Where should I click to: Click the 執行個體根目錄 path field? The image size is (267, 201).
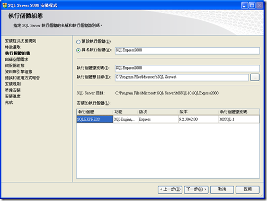(182, 77)
